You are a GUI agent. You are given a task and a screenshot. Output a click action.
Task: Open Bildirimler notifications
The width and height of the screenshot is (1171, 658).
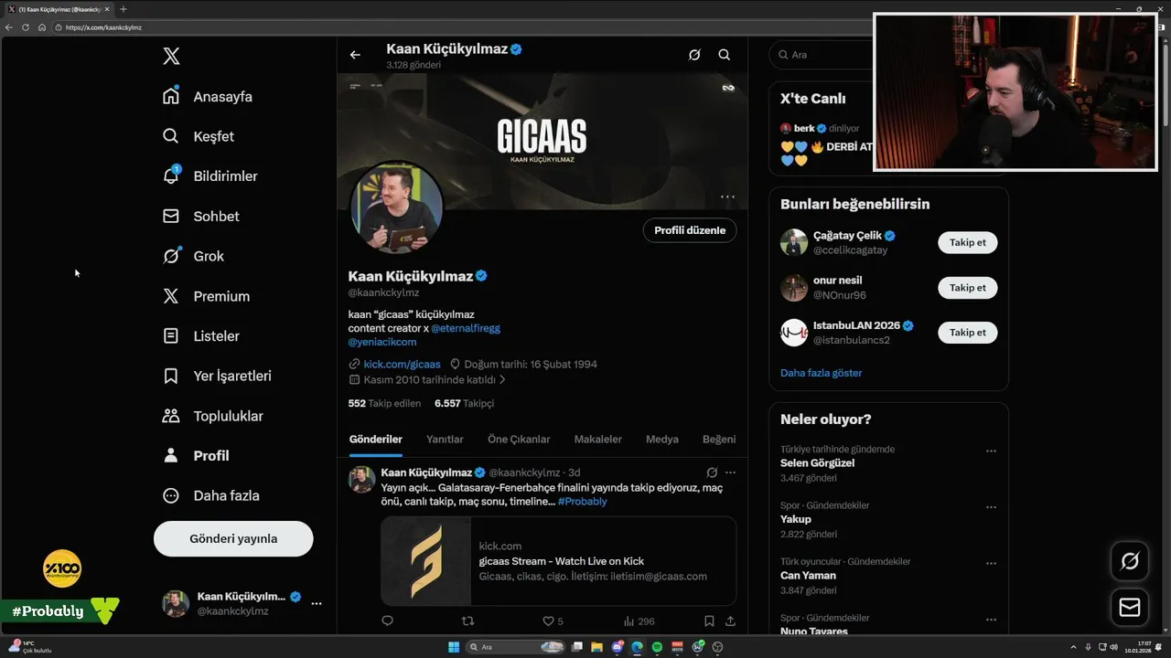[210, 175]
